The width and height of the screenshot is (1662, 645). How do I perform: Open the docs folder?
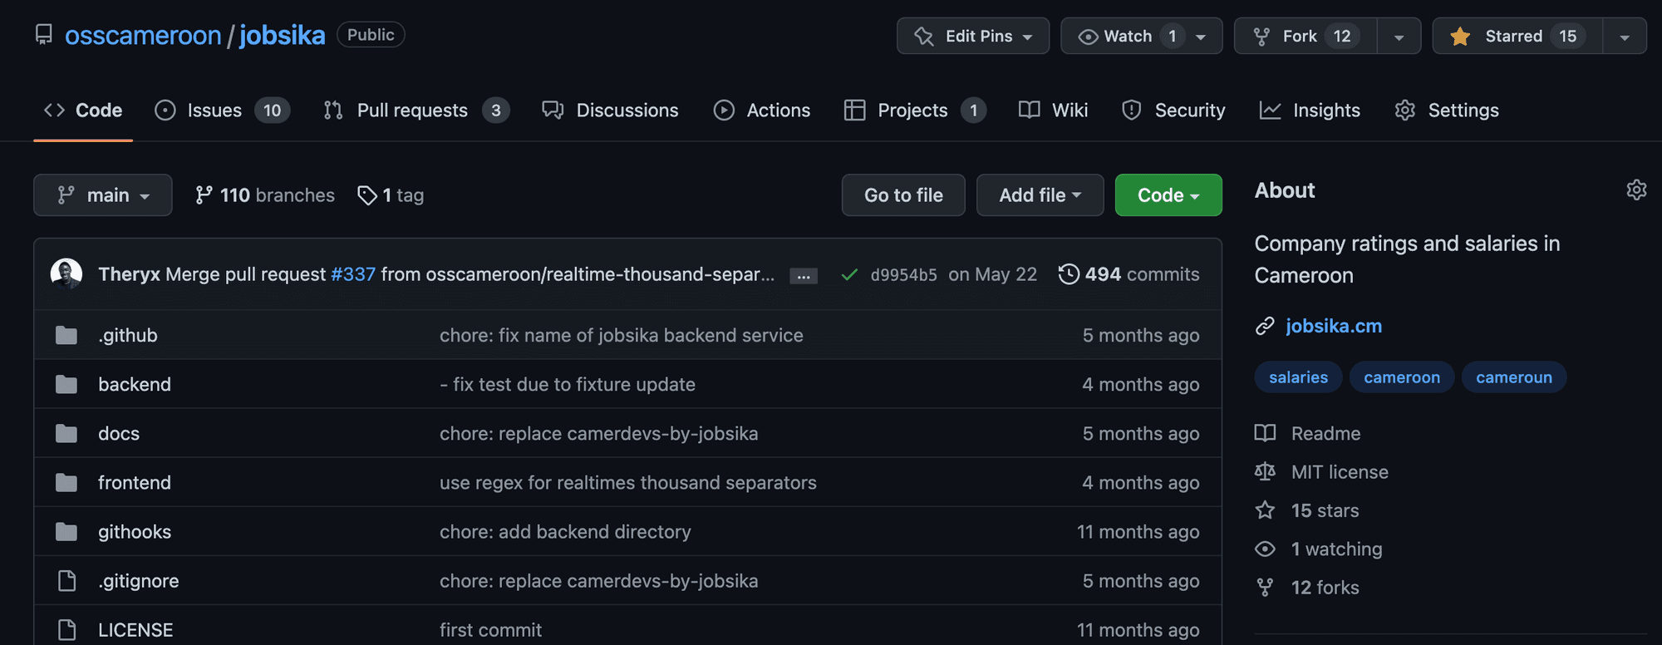point(119,433)
